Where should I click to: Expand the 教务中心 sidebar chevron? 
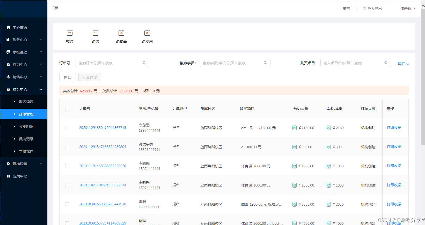[x=41, y=40]
